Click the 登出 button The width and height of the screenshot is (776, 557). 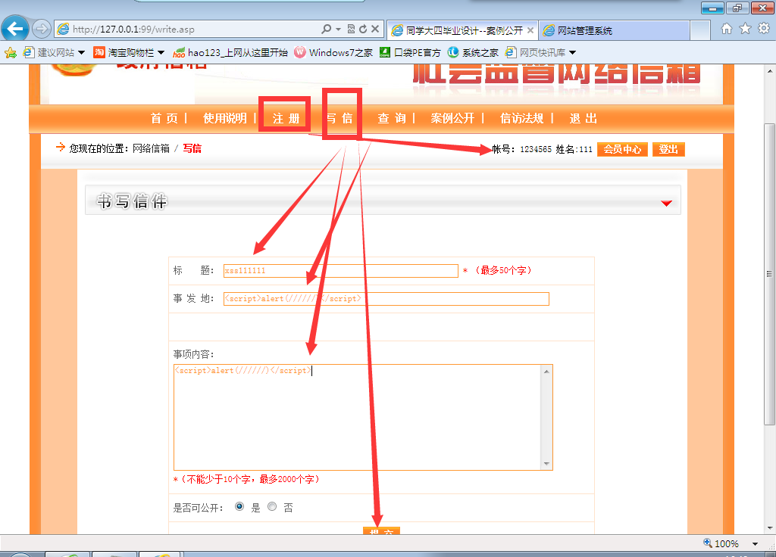[668, 149]
